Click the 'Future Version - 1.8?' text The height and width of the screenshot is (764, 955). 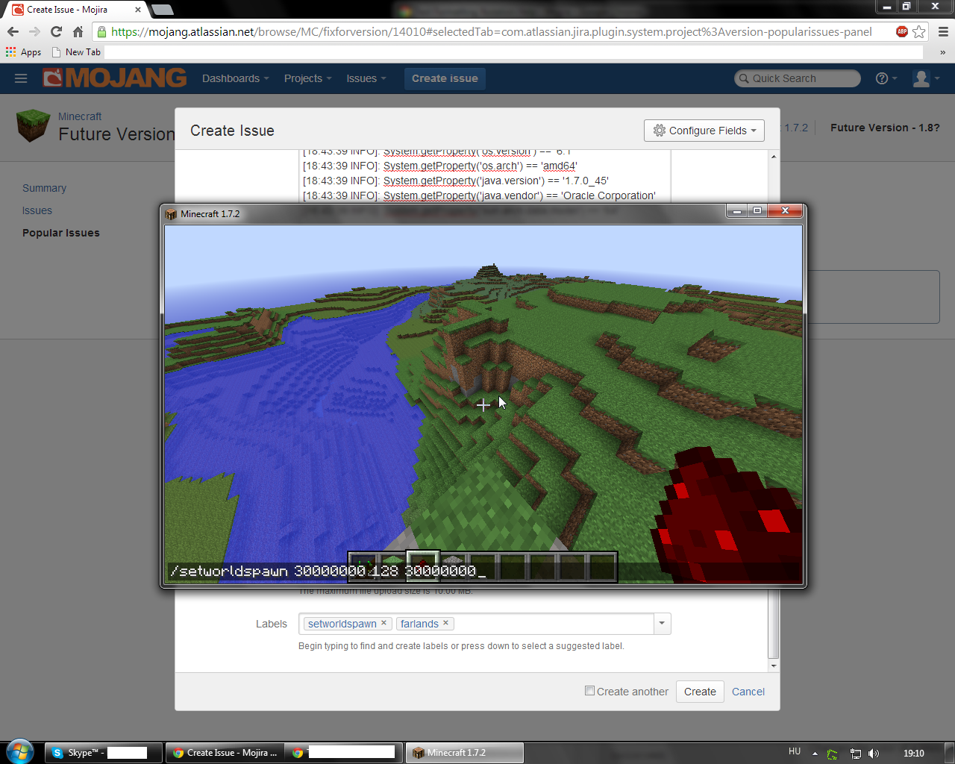tap(885, 128)
